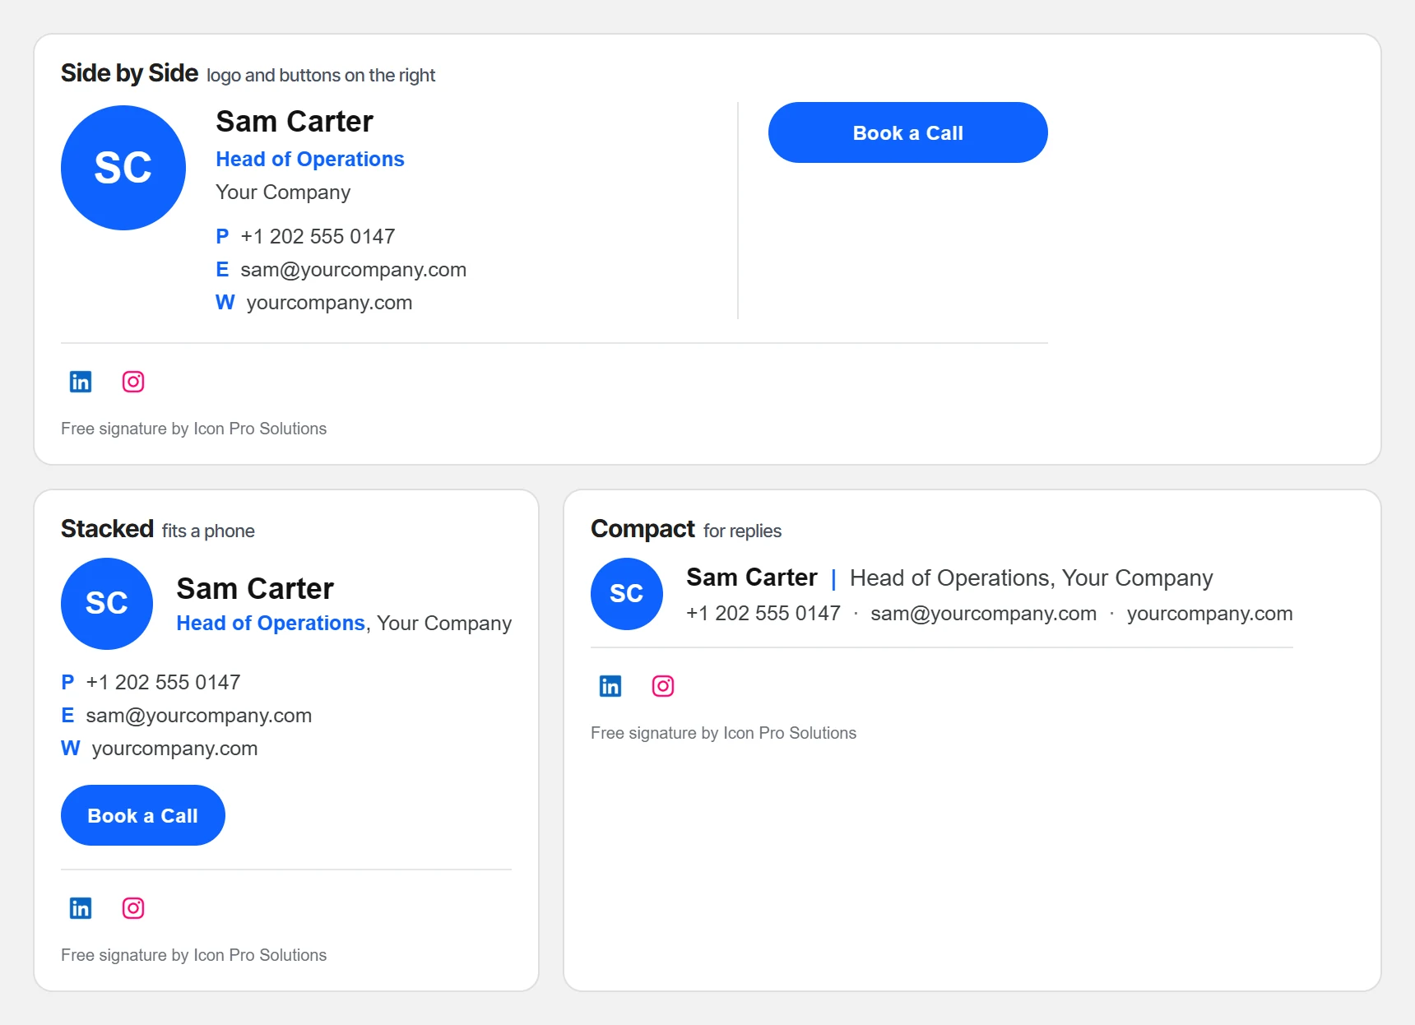Click Sam Carter name in Stacked card

255,589
